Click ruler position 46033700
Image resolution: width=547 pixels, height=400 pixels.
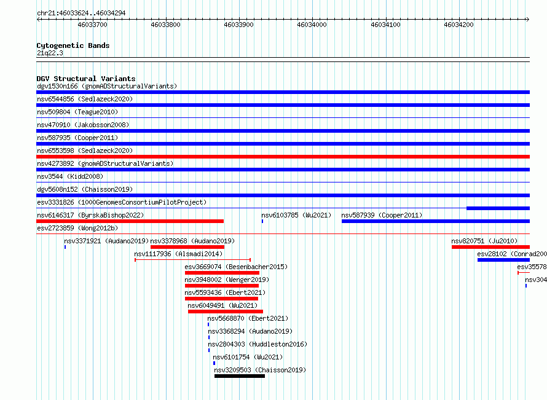[92, 25]
